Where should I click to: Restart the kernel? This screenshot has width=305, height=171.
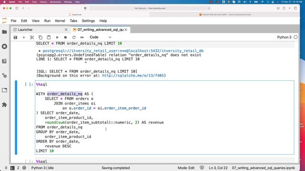(74, 37)
